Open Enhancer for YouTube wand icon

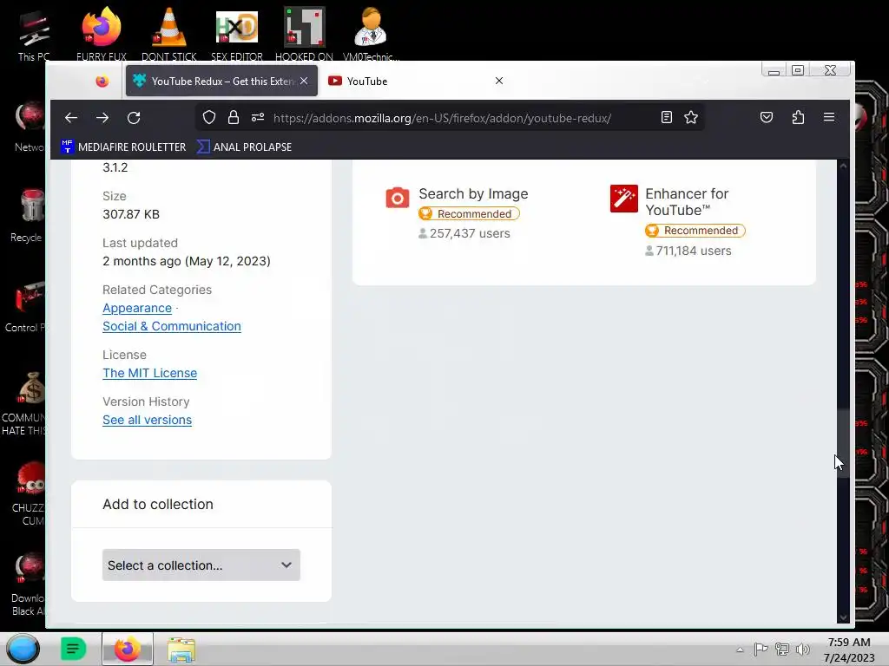click(623, 199)
